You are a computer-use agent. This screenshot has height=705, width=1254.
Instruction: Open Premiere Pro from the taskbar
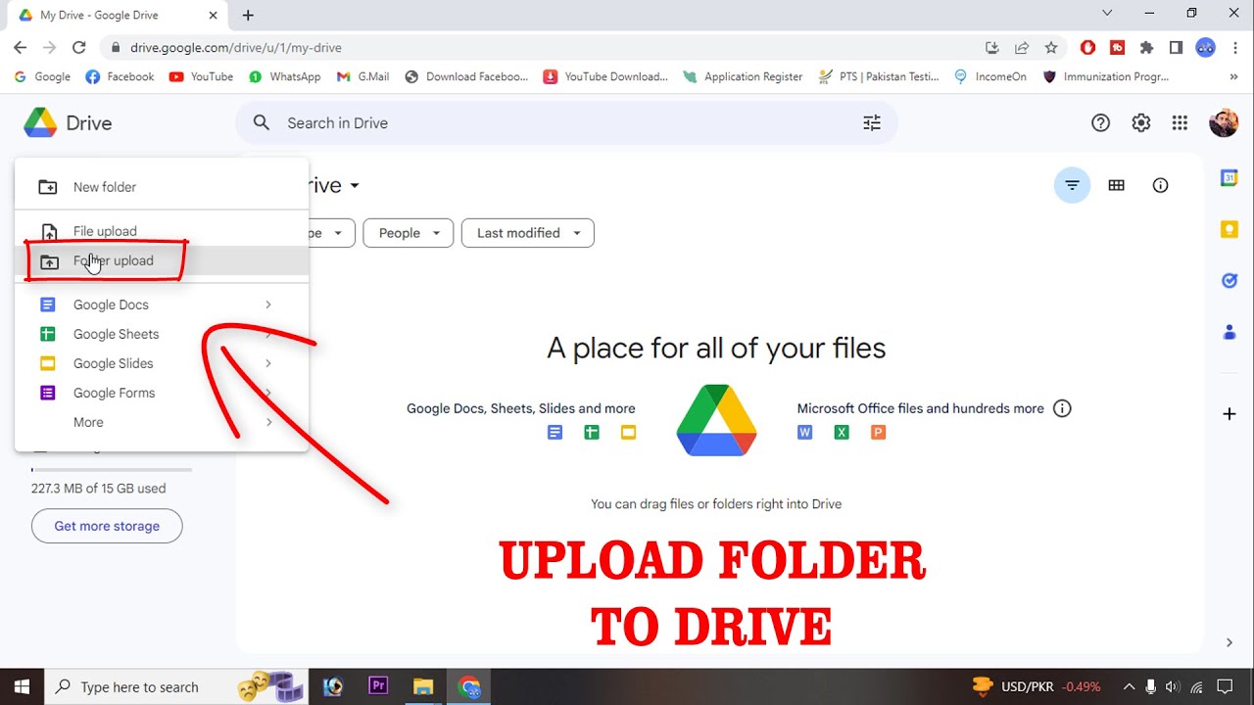point(378,686)
